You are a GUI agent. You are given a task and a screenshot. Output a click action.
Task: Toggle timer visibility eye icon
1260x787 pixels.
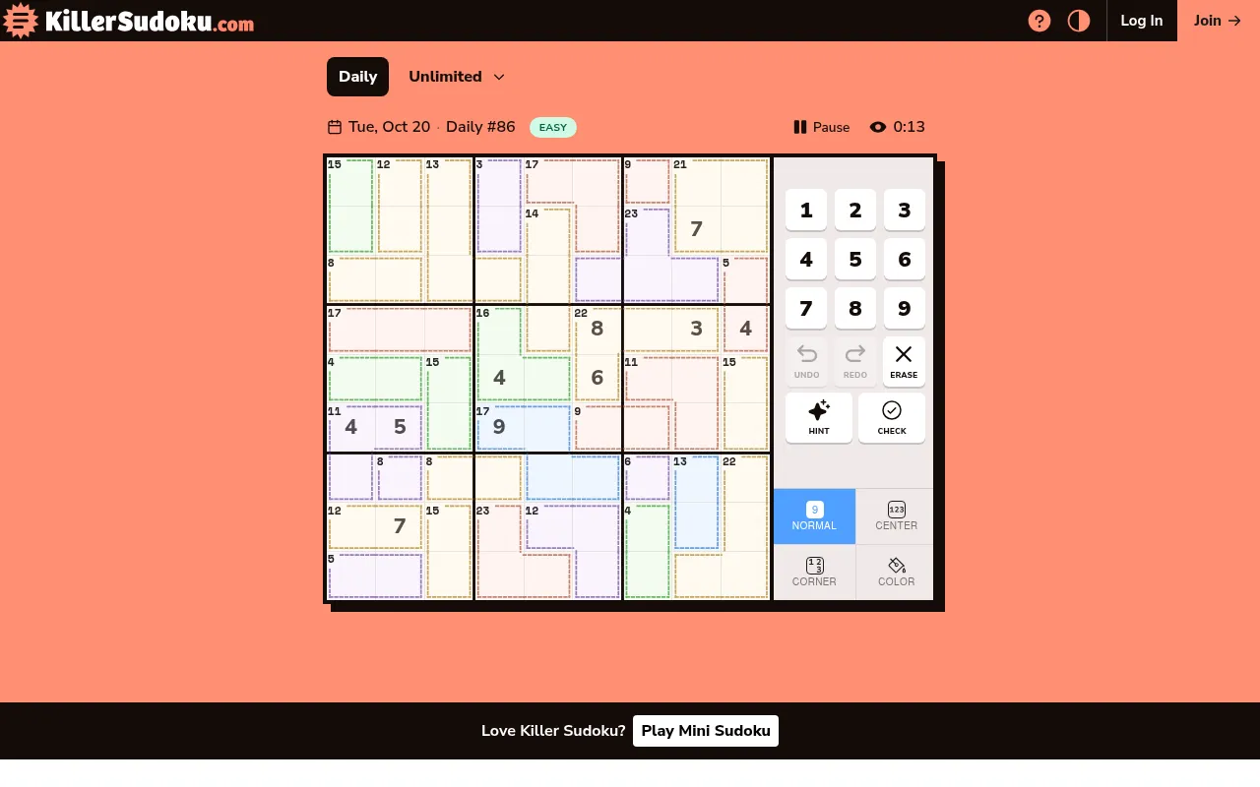click(878, 127)
